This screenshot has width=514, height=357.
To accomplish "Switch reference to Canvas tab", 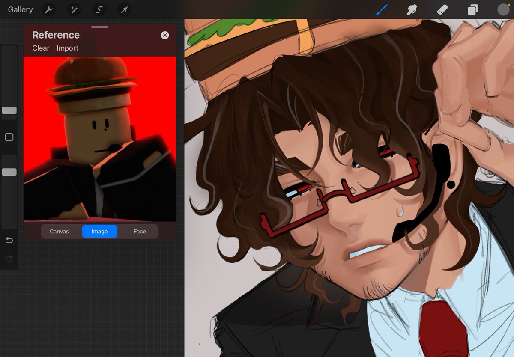I will pyautogui.click(x=59, y=232).
